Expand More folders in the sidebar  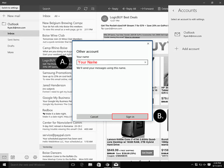11,52
